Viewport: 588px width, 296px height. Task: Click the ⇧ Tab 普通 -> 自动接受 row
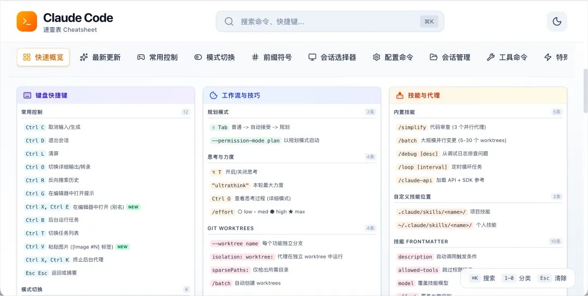[292, 127]
